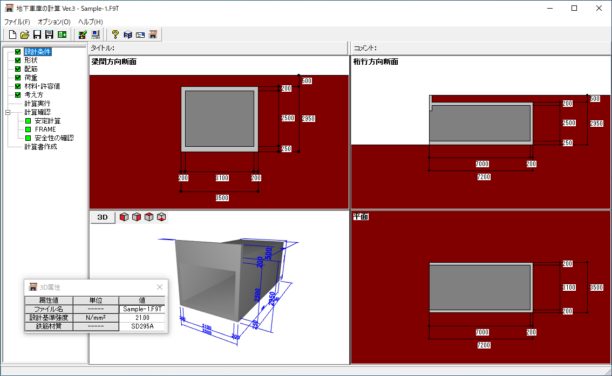Toggle the 形状 checkbox
612x376 pixels.
pos(18,60)
